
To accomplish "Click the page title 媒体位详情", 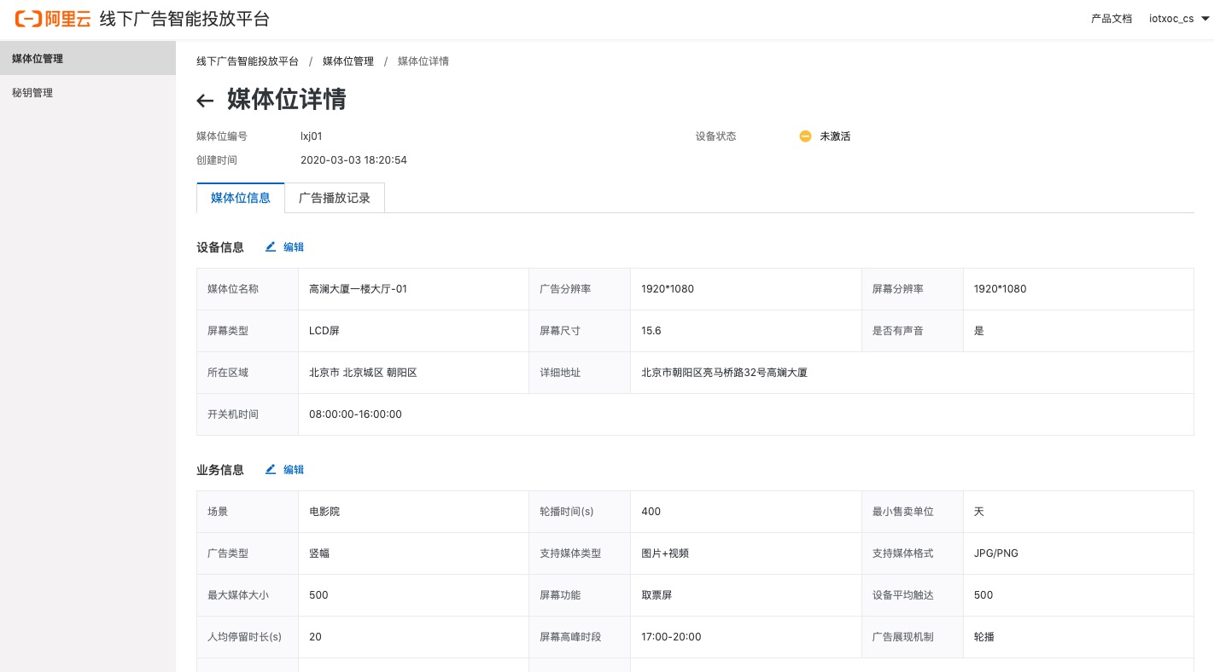I will pyautogui.click(x=286, y=100).
